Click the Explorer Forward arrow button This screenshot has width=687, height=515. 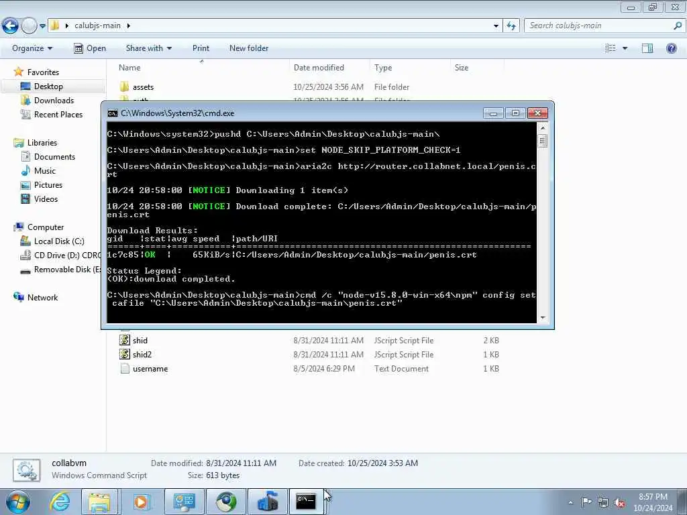point(29,26)
